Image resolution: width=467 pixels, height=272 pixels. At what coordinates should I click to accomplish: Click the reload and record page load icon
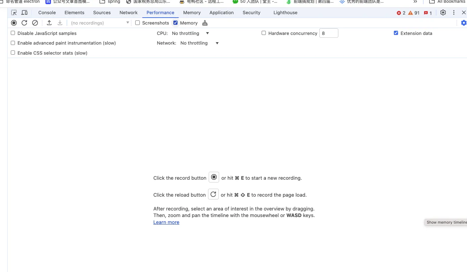coord(24,23)
